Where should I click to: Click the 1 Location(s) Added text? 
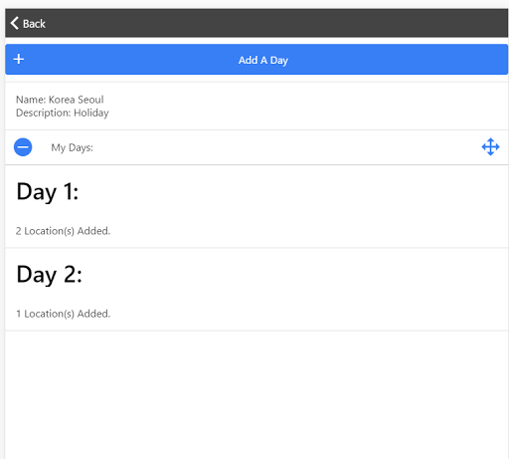[x=64, y=314]
